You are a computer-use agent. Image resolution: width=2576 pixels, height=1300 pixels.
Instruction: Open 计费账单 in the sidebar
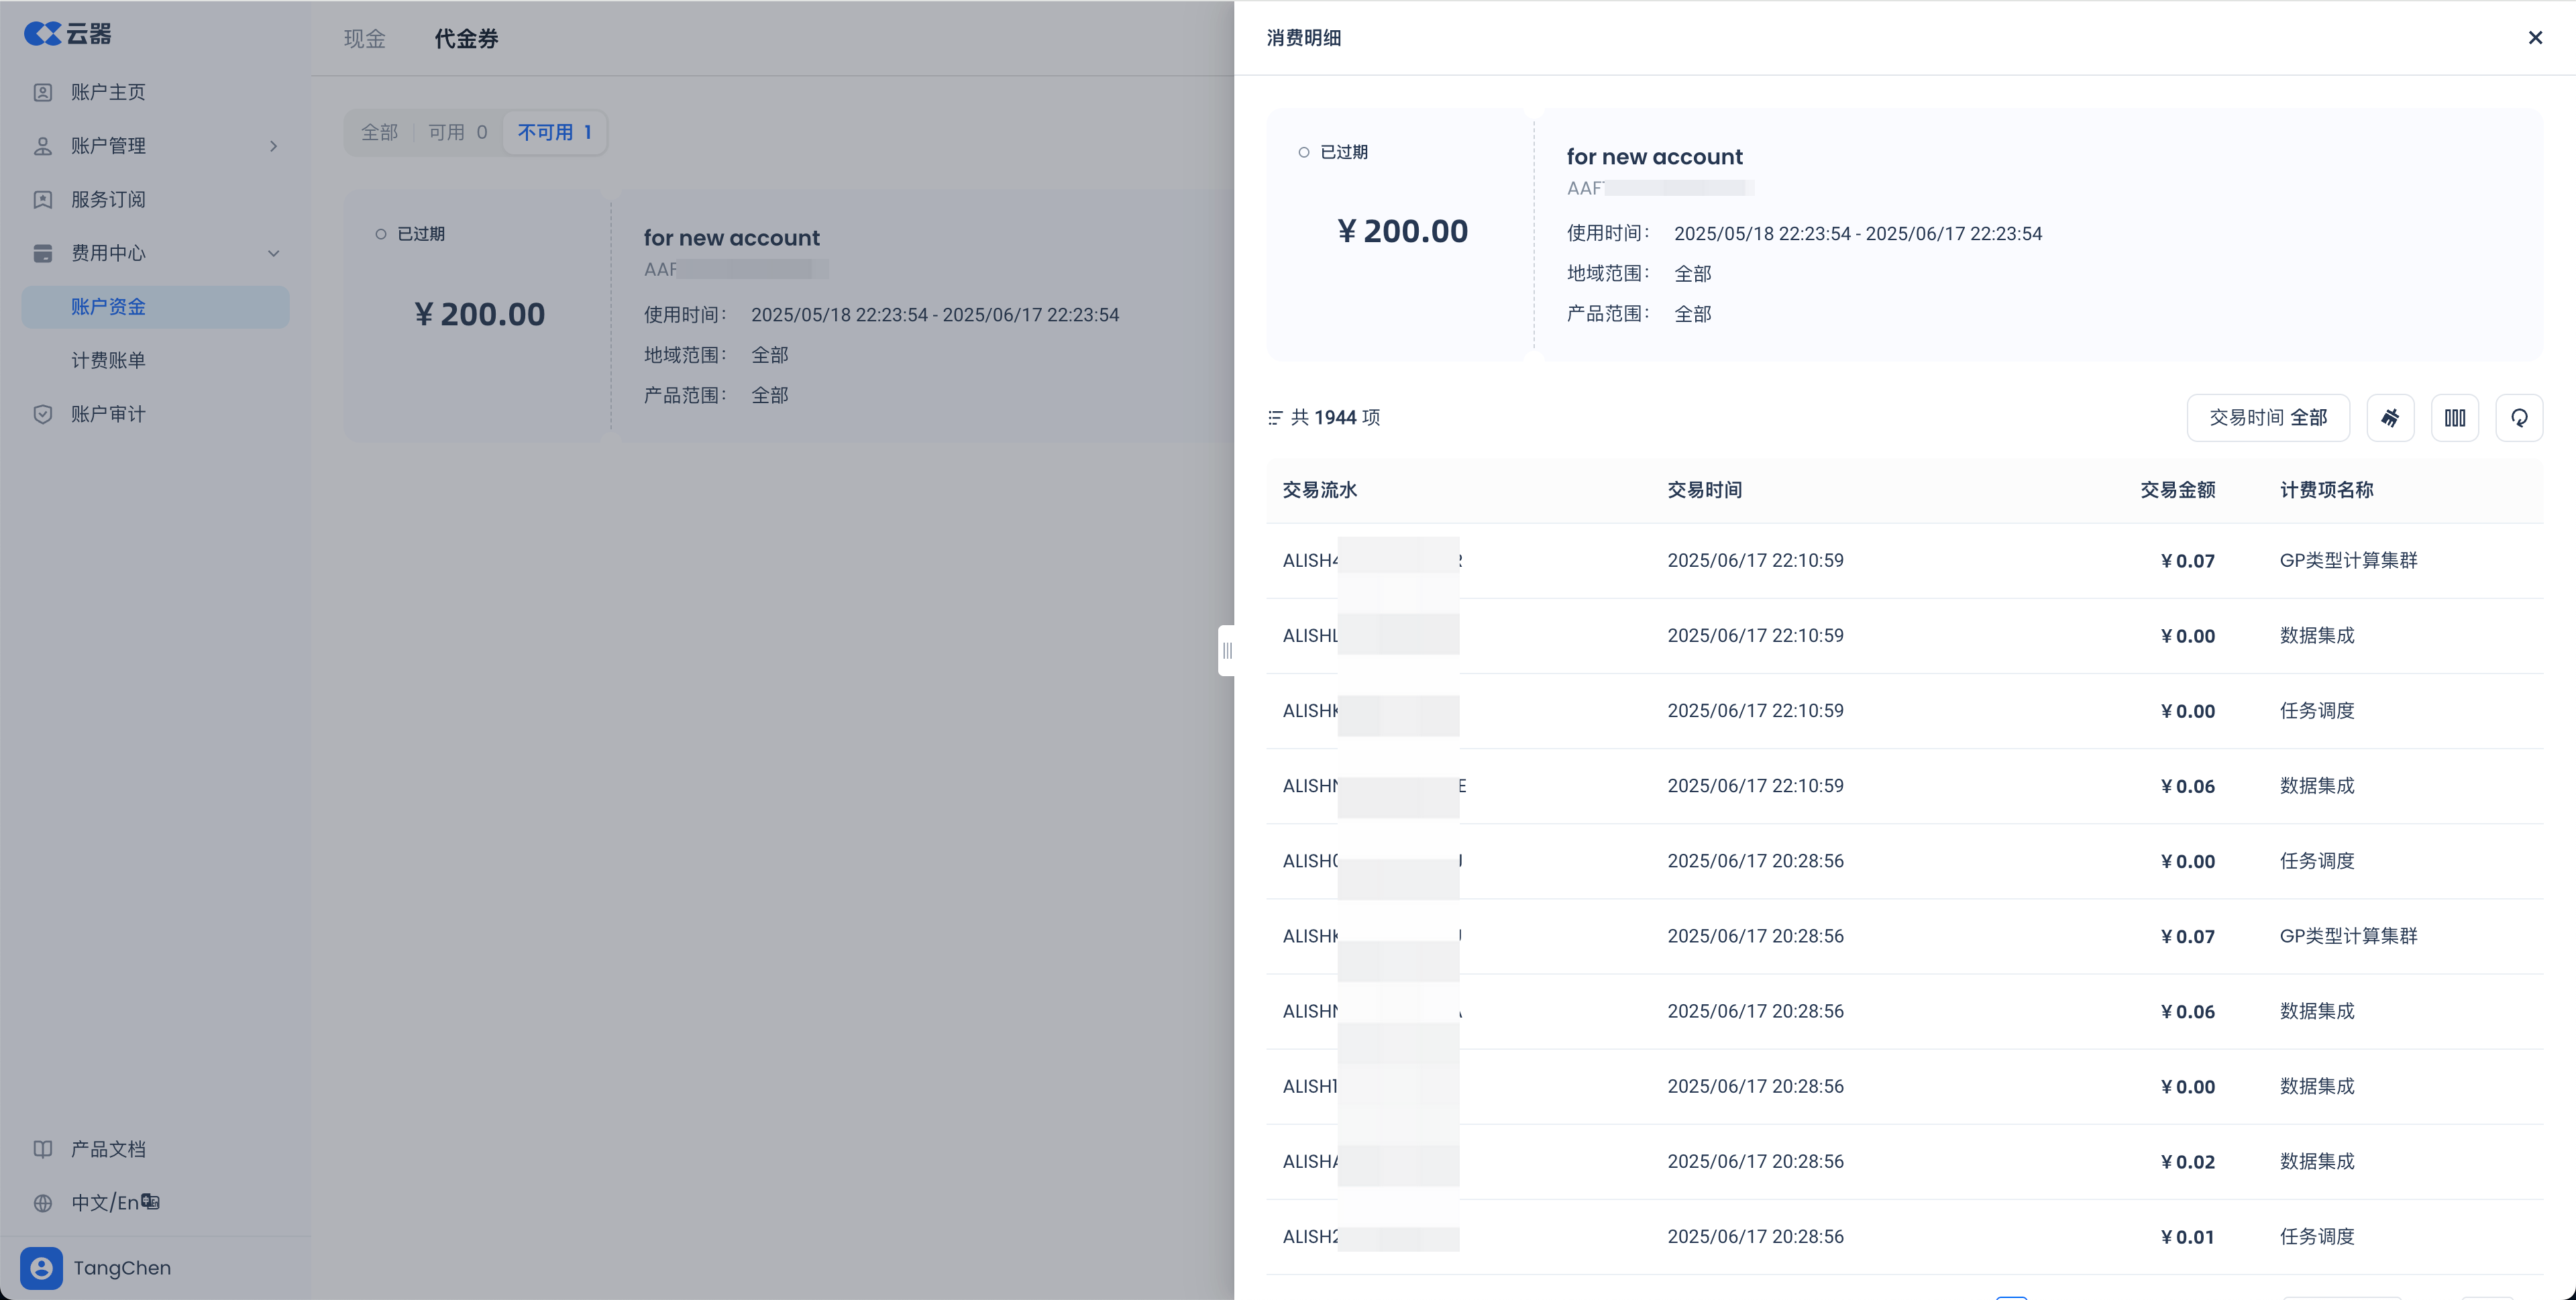tap(108, 360)
